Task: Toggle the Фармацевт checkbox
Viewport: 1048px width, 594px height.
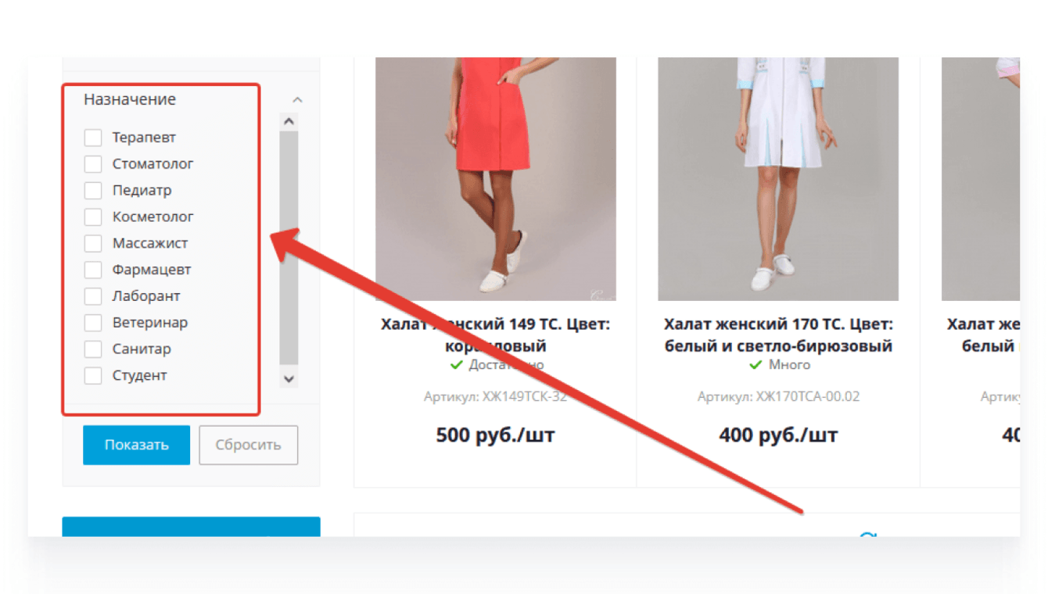Action: [93, 270]
